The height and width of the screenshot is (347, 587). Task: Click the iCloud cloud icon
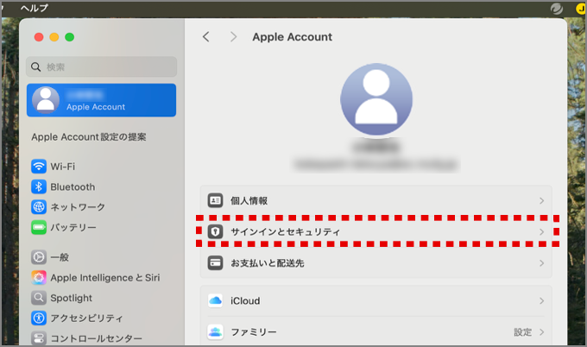(x=215, y=300)
